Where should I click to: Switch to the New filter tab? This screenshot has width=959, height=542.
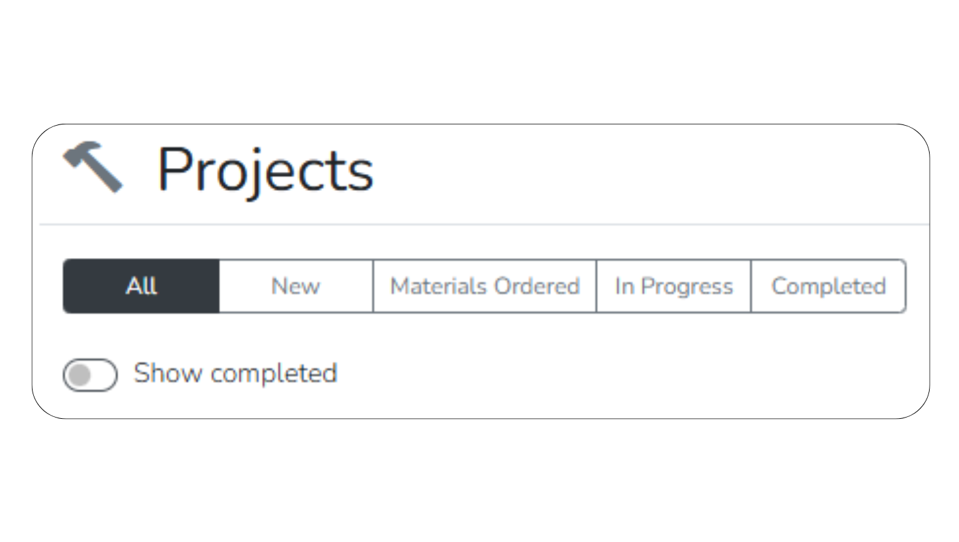(295, 286)
